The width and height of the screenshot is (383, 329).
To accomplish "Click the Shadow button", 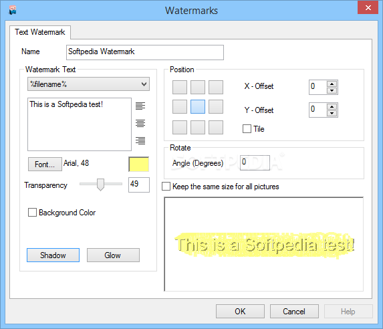I will 53,255.
